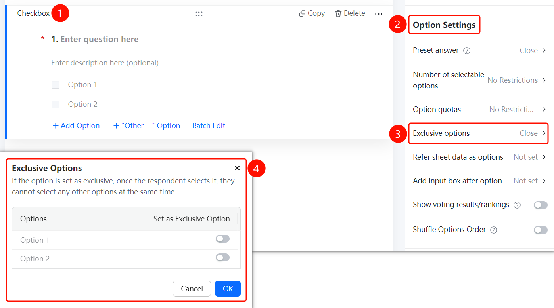
Task: Close the Exclusive Options dialog with X
Action: [x=237, y=168]
